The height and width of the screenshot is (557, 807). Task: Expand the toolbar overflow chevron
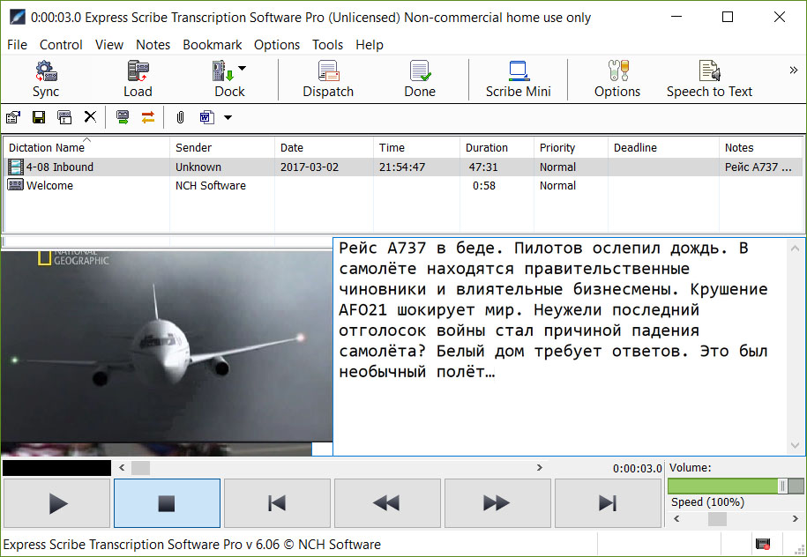click(x=793, y=70)
